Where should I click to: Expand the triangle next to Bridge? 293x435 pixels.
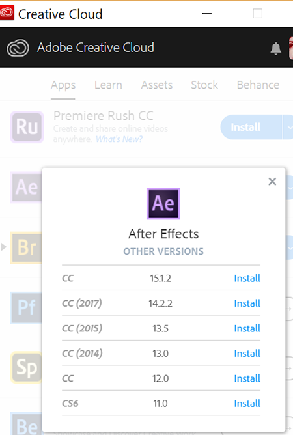(4, 247)
